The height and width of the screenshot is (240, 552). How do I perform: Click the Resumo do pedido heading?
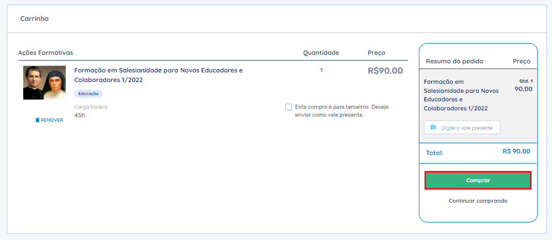click(x=454, y=61)
